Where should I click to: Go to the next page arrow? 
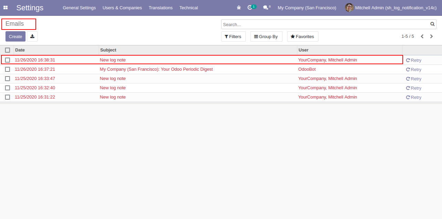(x=431, y=36)
